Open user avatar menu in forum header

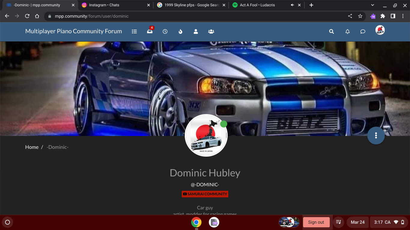point(380,30)
